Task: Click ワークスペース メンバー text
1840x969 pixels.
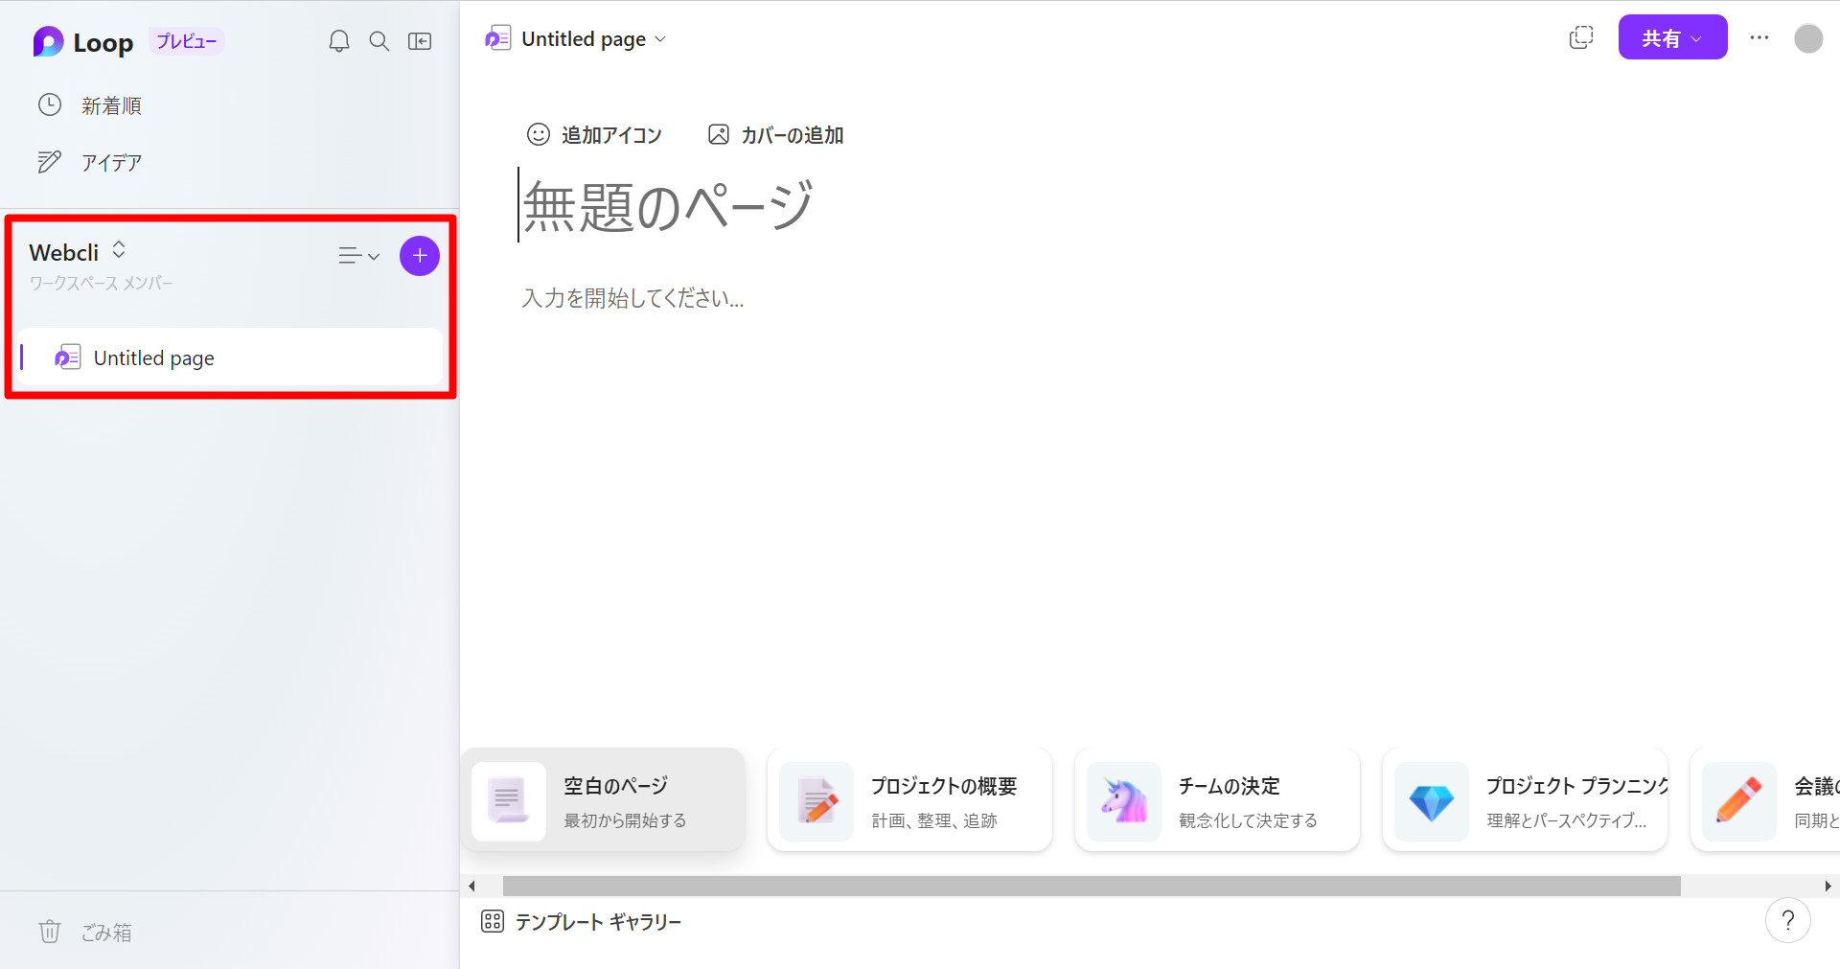Action: click(101, 284)
